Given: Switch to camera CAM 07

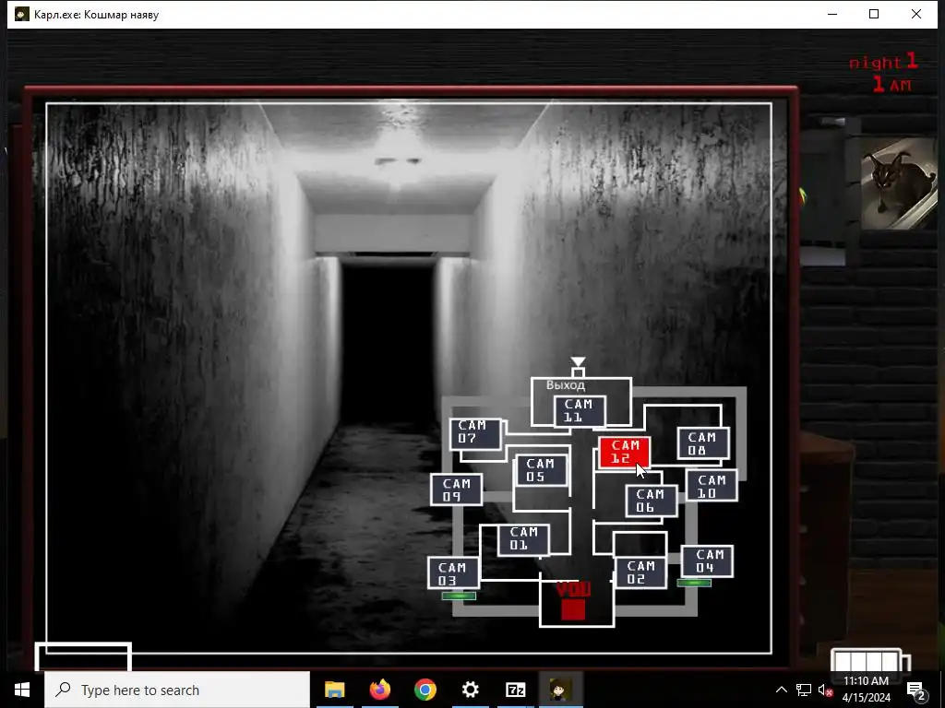Looking at the screenshot, I should click(x=475, y=433).
